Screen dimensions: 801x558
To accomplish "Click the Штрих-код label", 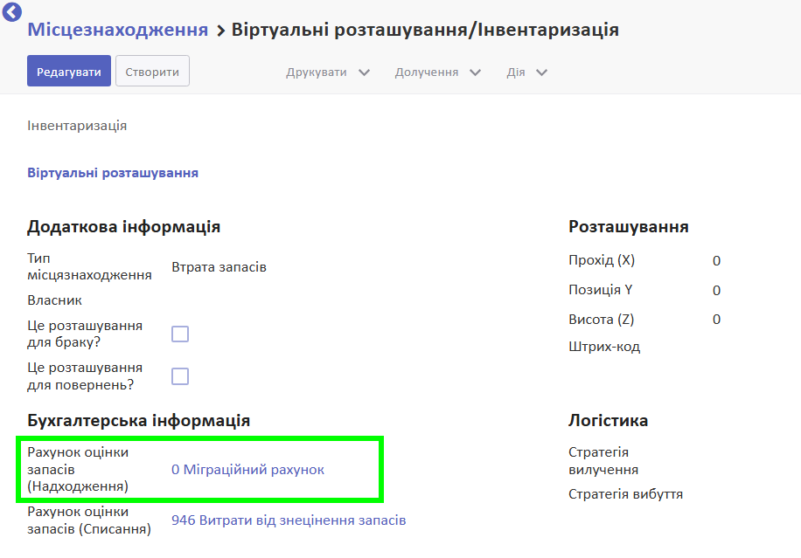I will 604,347.
